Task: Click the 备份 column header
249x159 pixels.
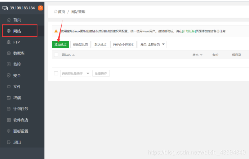Action: [x=215, y=55]
